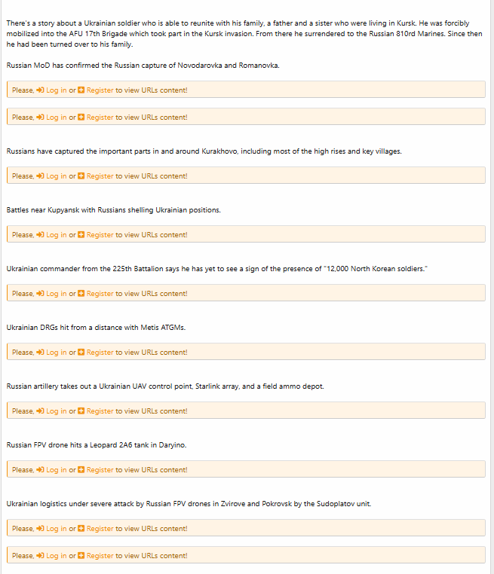This screenshot has height=574, width=494.
Task: Click login icon below Starlink array artillery text
Action: pos(40,411)
